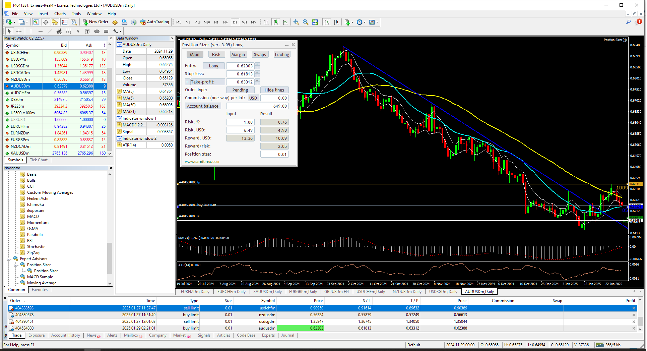
Task: Toggle the Data Window toolbar icon
Action: click(x=46, y=22)
